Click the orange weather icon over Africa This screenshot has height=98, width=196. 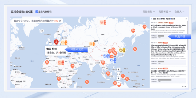point(61,63)
